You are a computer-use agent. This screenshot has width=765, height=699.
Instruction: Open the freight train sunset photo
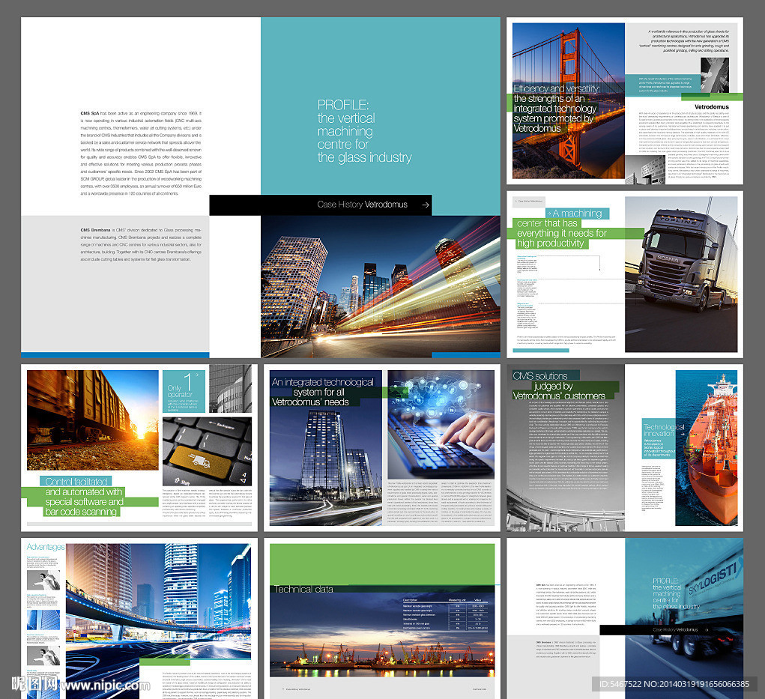[93, 420]
